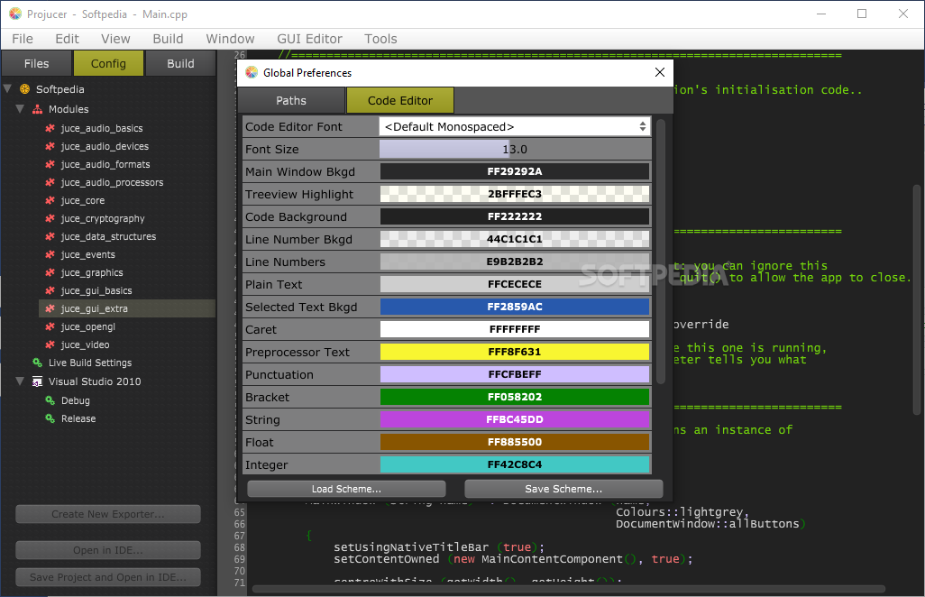This screenshot has width=925, height=597.
Task: Open the Window menu
Action: click(230, 39)
